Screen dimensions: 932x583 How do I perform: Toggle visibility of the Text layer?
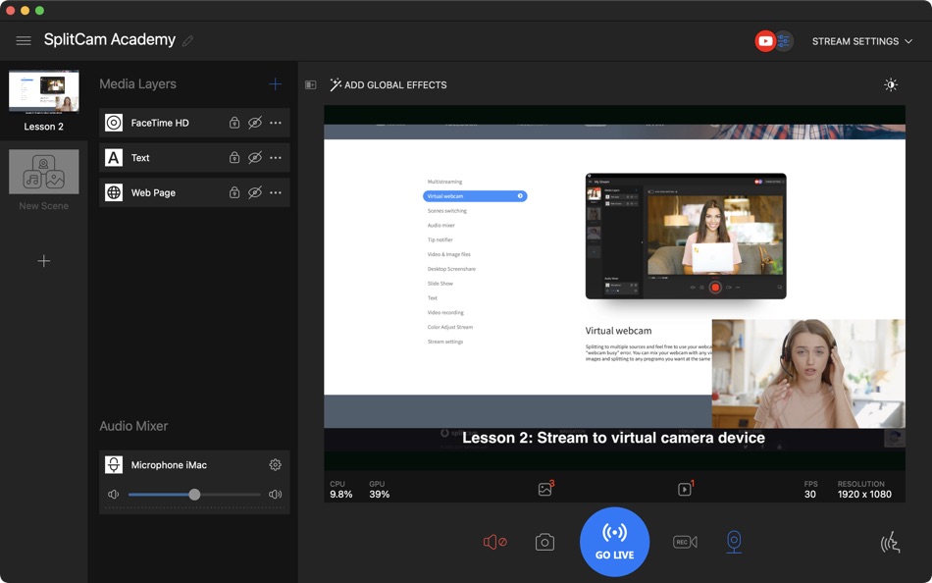click(255, 158)
